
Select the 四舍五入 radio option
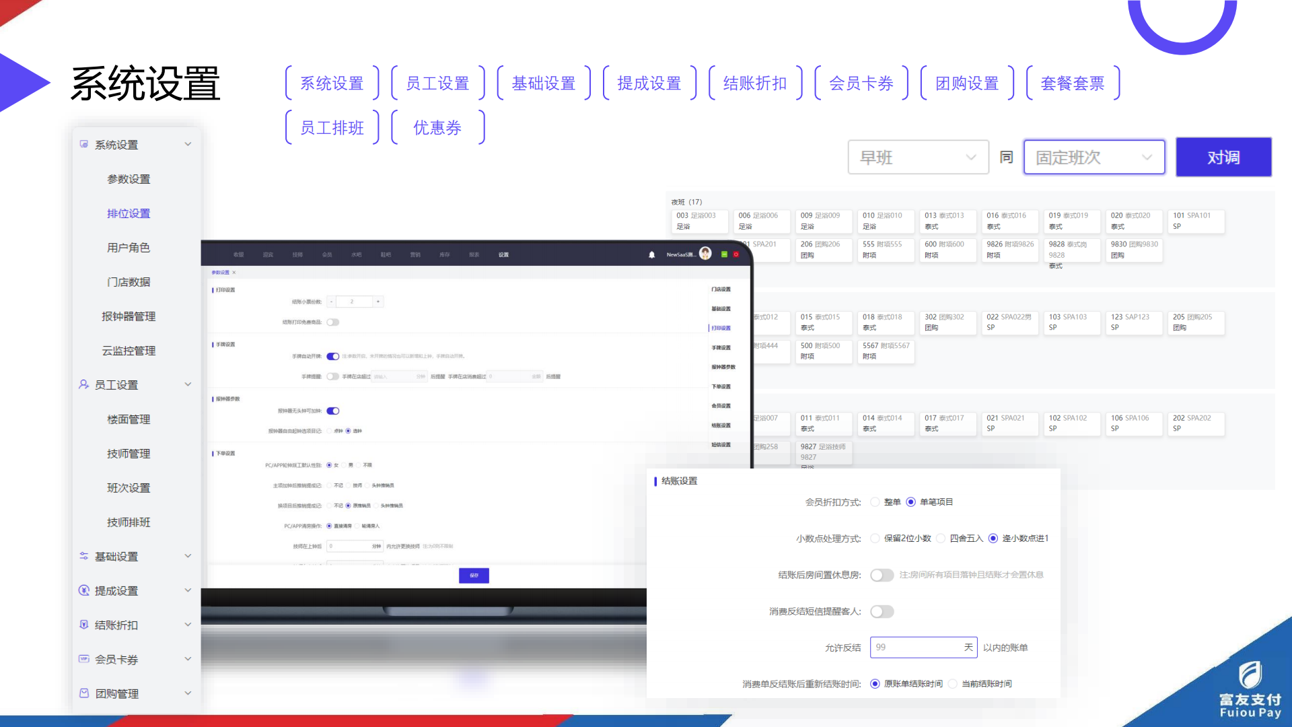click(941, 539)
